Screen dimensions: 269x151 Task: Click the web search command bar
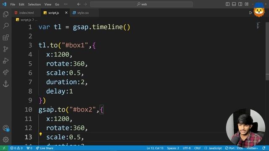(x=142, y=4)
